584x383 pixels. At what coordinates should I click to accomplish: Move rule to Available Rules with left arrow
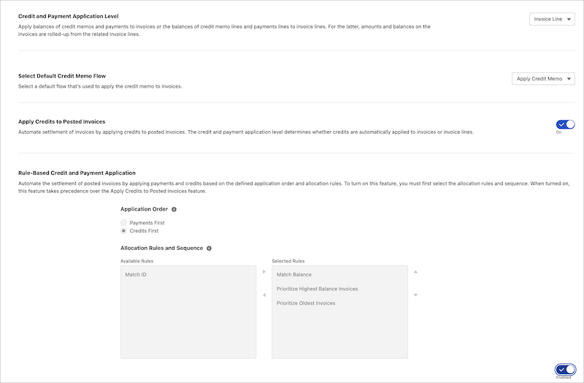pos(264,295)
